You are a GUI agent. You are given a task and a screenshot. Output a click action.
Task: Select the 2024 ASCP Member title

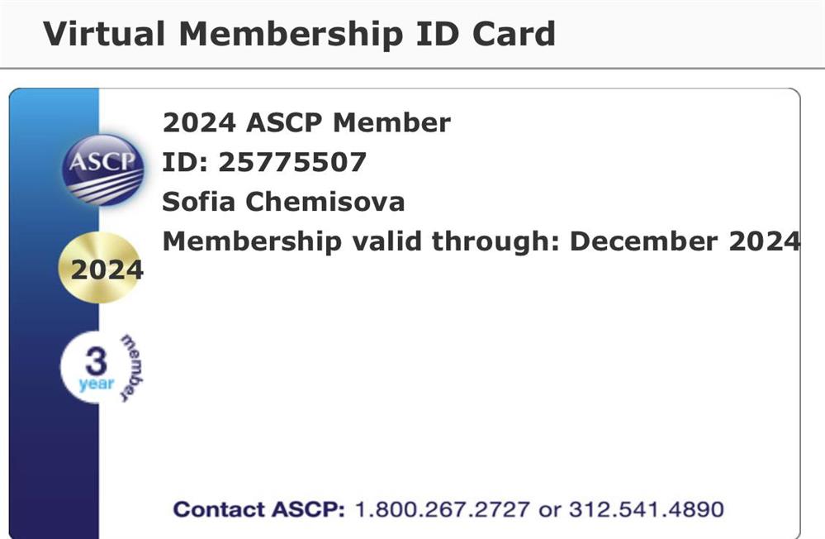click(x=306, y=123)
